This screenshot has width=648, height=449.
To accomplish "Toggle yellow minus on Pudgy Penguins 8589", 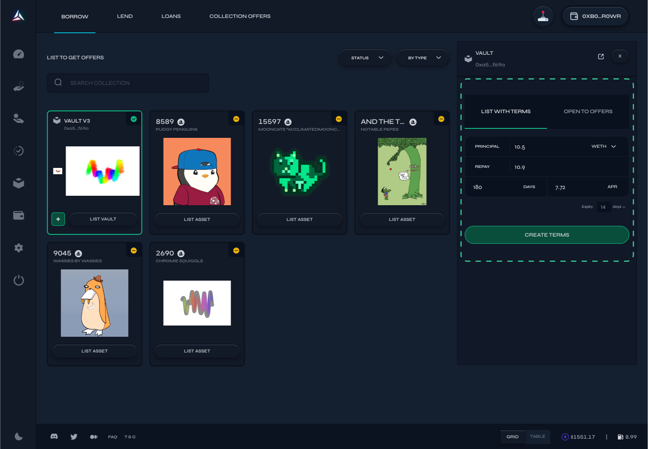I will click(236, 119).
